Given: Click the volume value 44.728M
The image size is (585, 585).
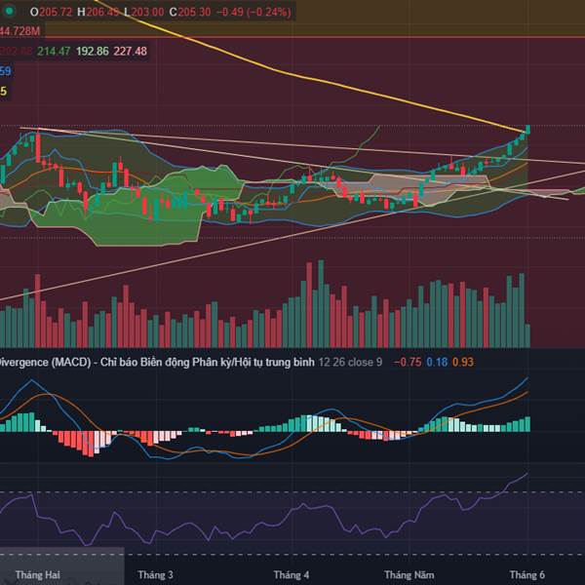Looking at the screenshot, I should [19, 31].
